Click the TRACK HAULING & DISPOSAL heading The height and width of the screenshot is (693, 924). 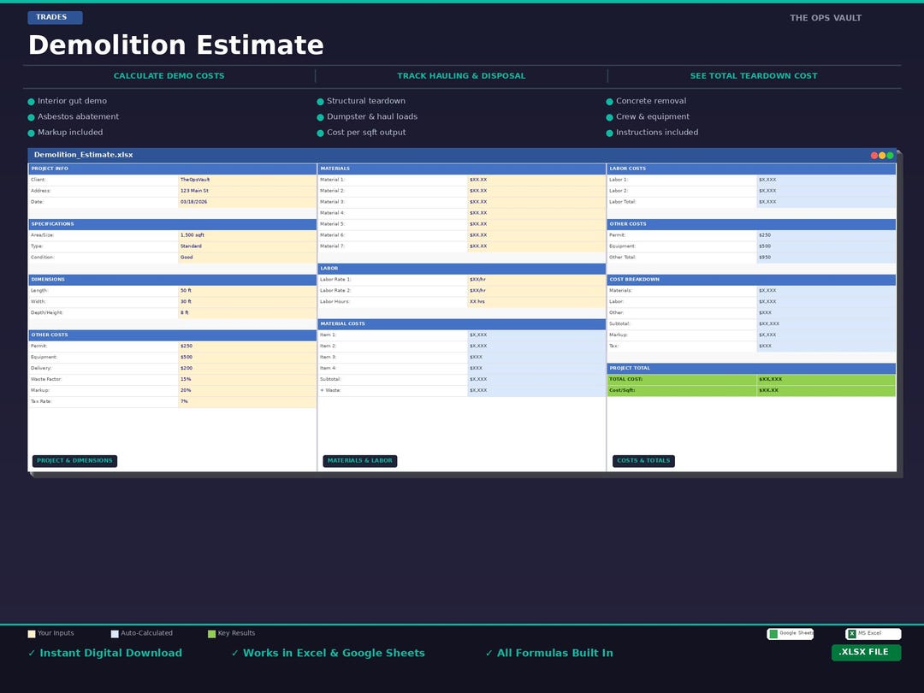tap(461, 76)
